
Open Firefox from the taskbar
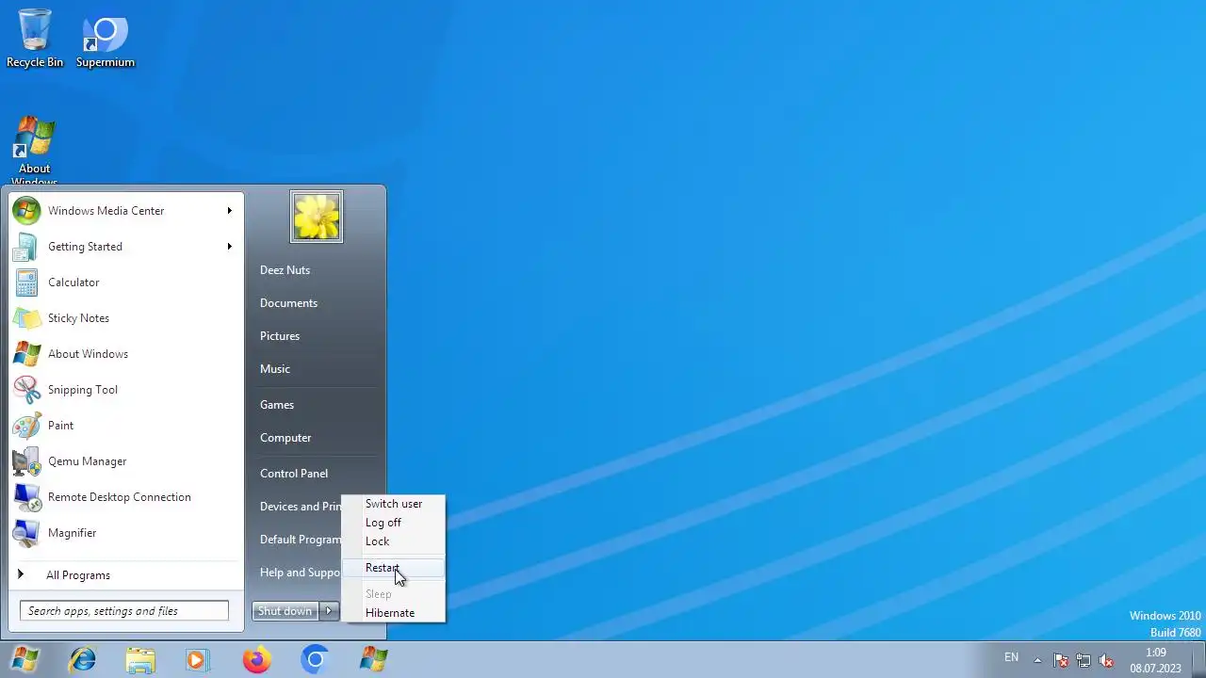[256, 660]
